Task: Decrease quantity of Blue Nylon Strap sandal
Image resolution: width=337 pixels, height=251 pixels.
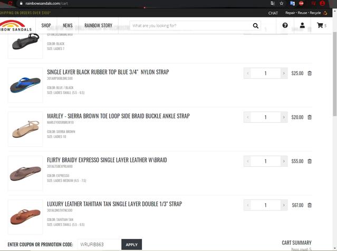Action: 247,73
